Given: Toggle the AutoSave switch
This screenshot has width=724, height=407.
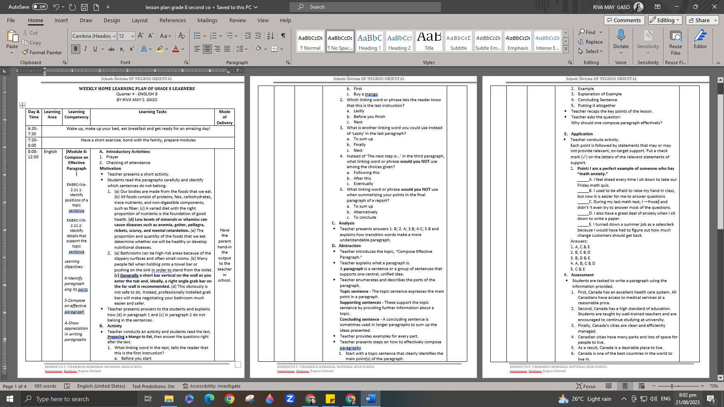Looking at the screenshot, I should pos(40,7).
